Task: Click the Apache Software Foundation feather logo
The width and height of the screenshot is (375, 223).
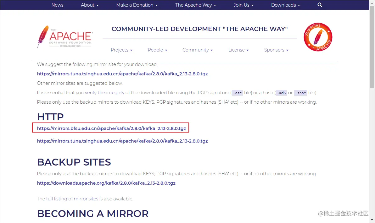Action: (x=65, y=37)
